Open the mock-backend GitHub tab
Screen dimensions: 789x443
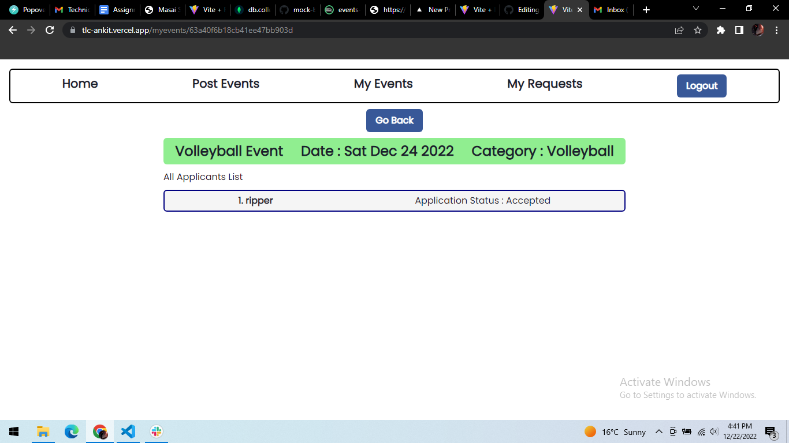click(x=298, y=10)
